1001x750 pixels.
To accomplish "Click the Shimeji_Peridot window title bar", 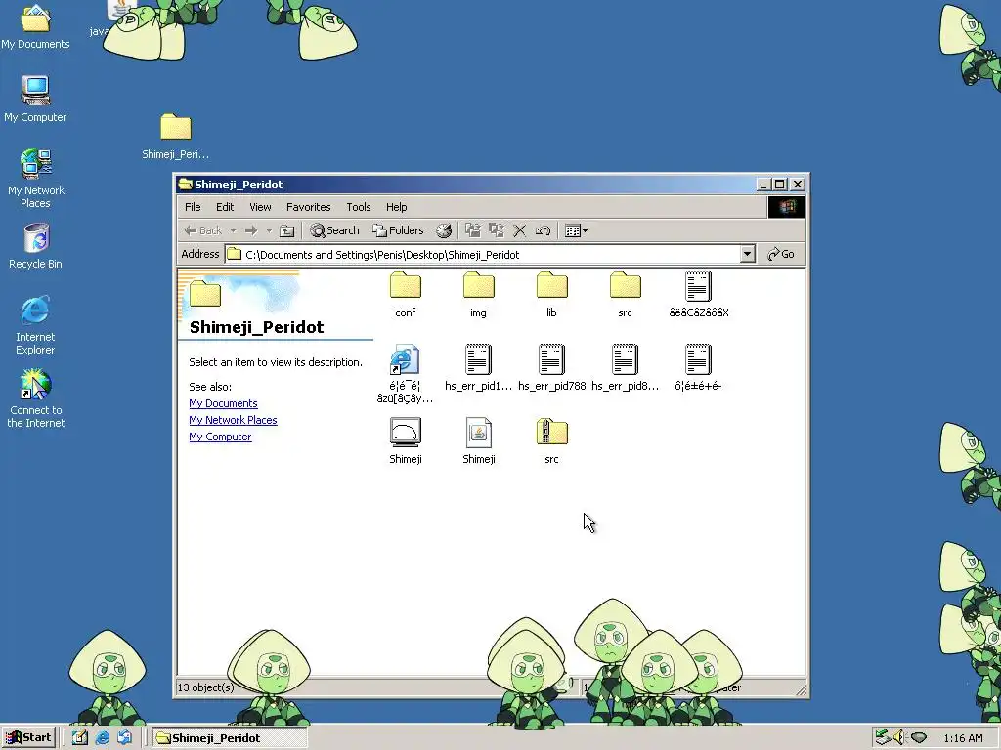I will click(x=466, y=185).
